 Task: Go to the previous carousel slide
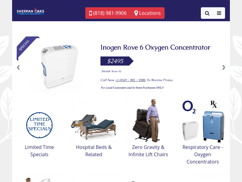(18, 67)
